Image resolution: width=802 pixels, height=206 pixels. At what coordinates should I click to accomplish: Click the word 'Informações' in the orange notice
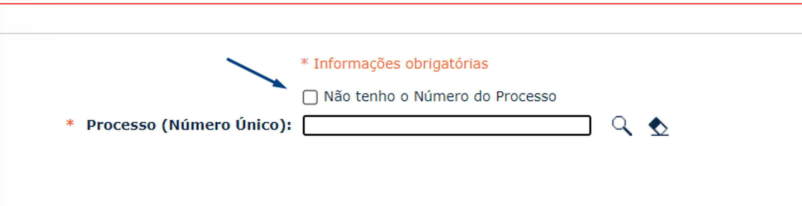[357, 64]
